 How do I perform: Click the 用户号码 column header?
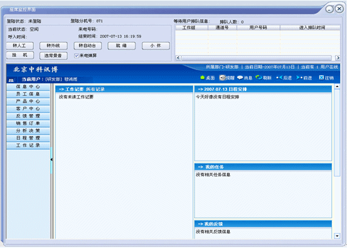pyautogui.click(x=259, y=28)
